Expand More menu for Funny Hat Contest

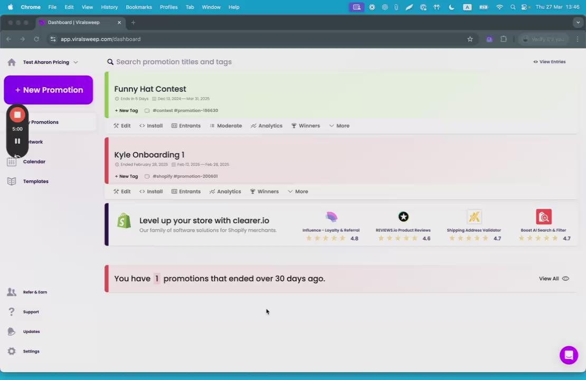(x=339, y=126)
